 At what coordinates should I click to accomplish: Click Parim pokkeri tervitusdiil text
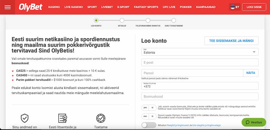33,80
